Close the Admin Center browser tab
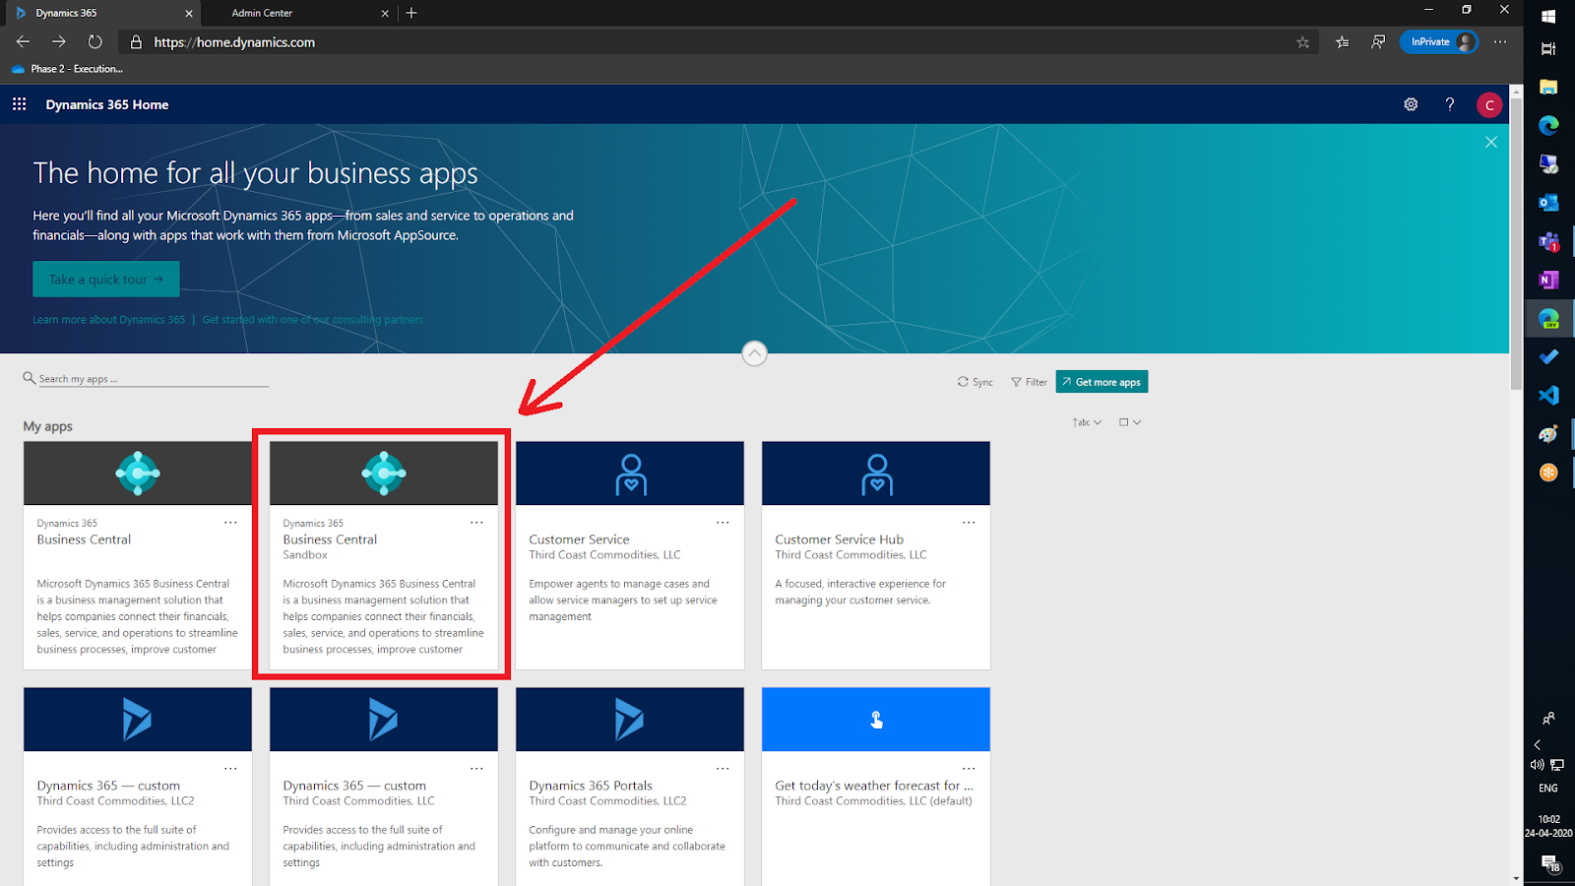The image size is (1575, 886). (385, 13)
